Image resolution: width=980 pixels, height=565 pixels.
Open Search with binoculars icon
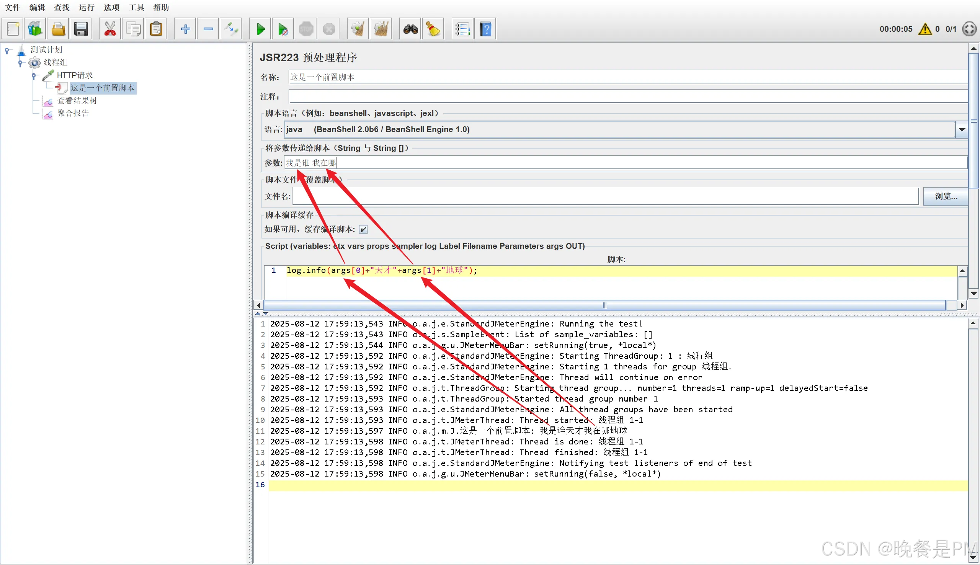[x=410, y=29]
